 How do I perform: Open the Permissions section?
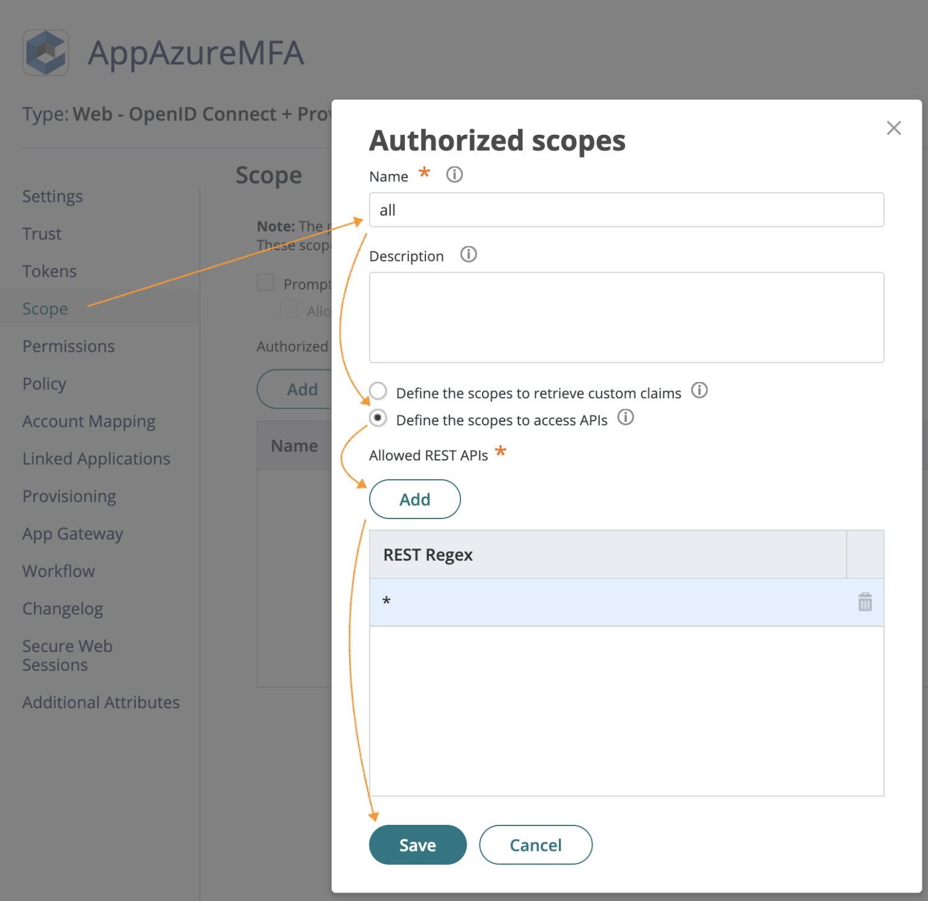click(x=68, y=346)
